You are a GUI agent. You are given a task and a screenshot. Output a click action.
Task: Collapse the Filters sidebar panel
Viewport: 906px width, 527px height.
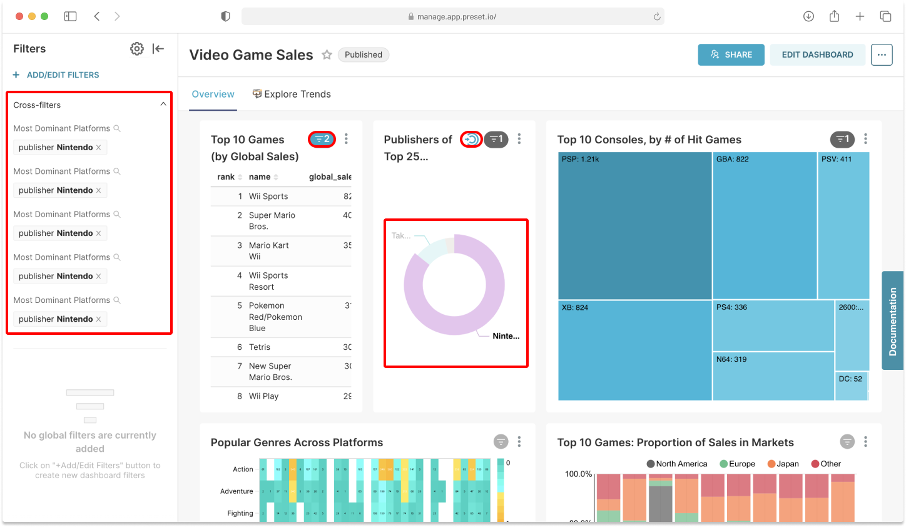(158, 49)
